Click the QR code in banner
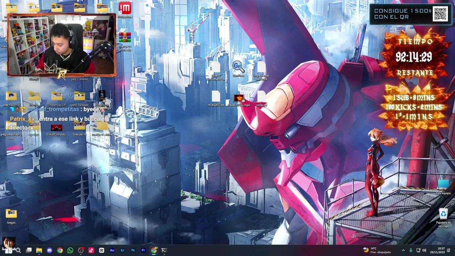This screenshot has width=455, height=256. tap(440, 14)
